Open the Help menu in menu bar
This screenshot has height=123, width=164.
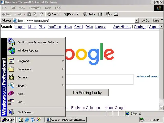tap(58, 8)
